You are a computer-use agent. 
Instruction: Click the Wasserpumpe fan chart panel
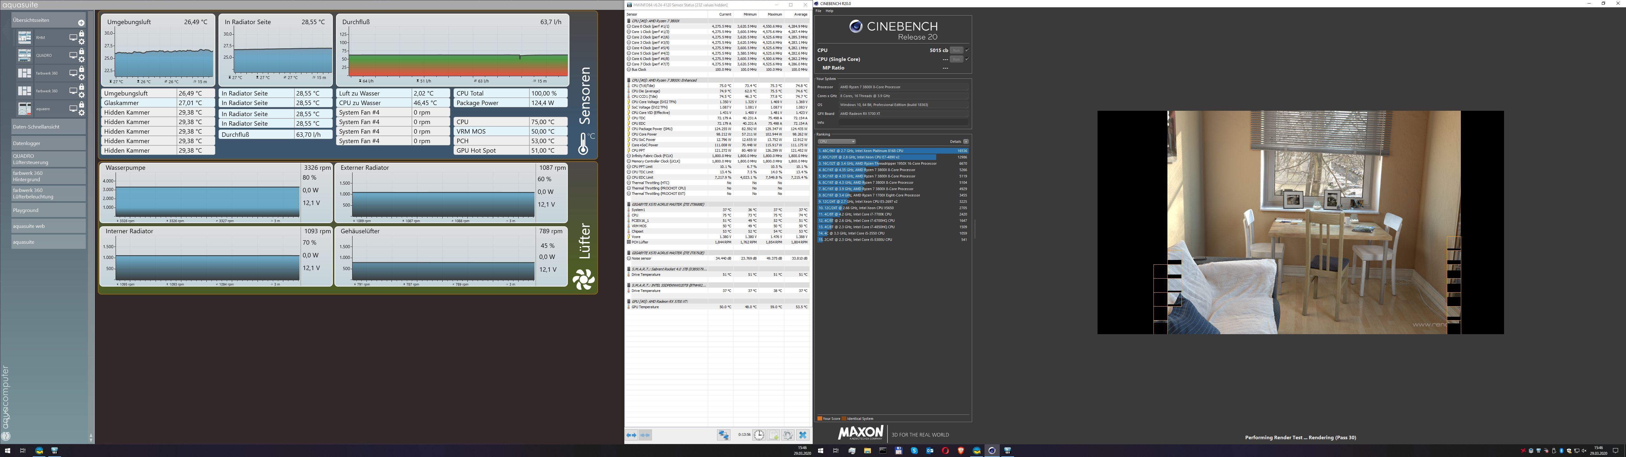[216, 193]
